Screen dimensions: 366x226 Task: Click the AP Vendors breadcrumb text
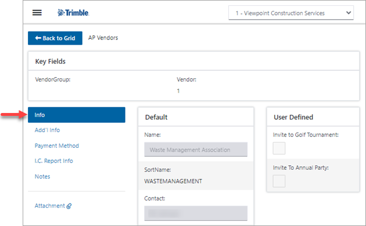click(103, 38)
